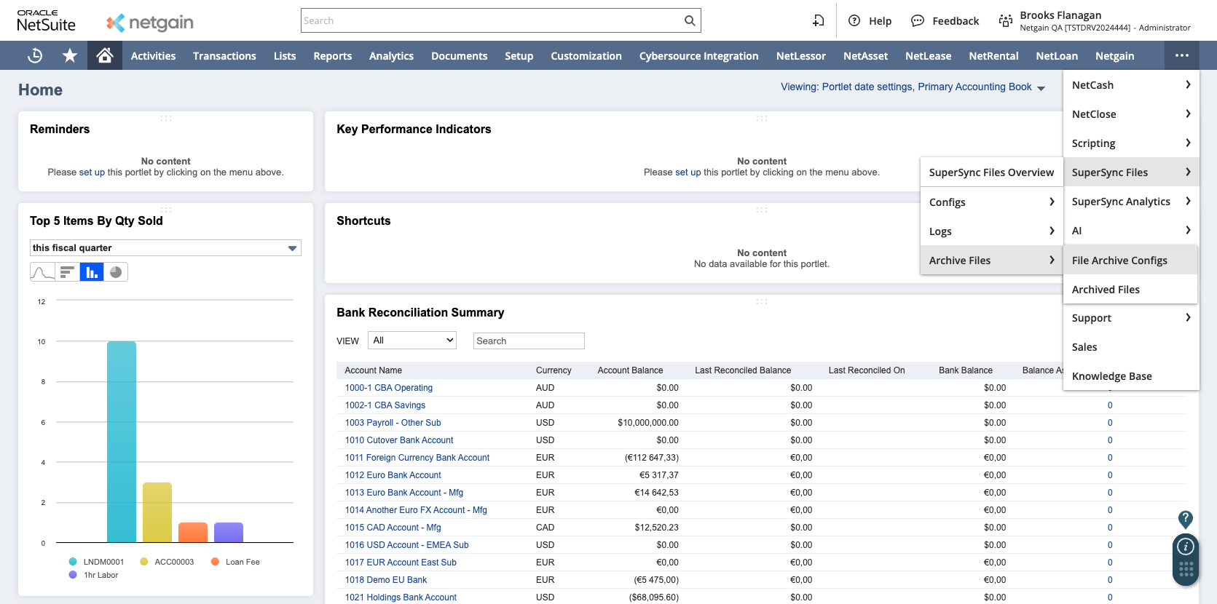The image size is (1217, 604).
Task: Click the search magnifier icon
Action: (689, 21)
